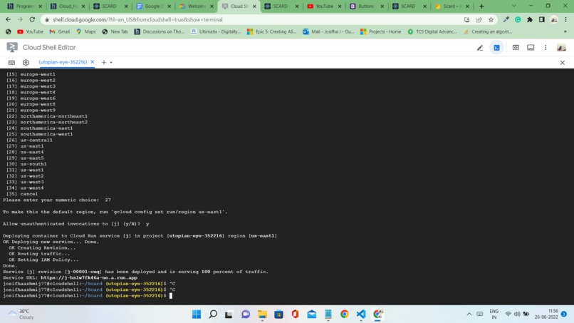Open the New Tab bookmark
Viewport: 574px width, 323px height.
(115, 32)
